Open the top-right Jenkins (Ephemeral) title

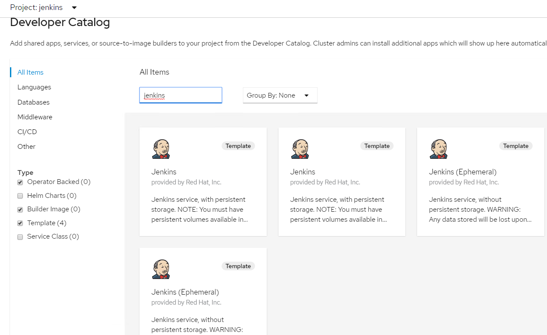(463, 172)
